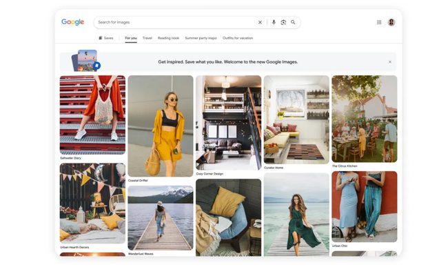The height and width of the screenshot is (269, 448).
Task: Open Google Lens image search icon
Action: [283, 22]
